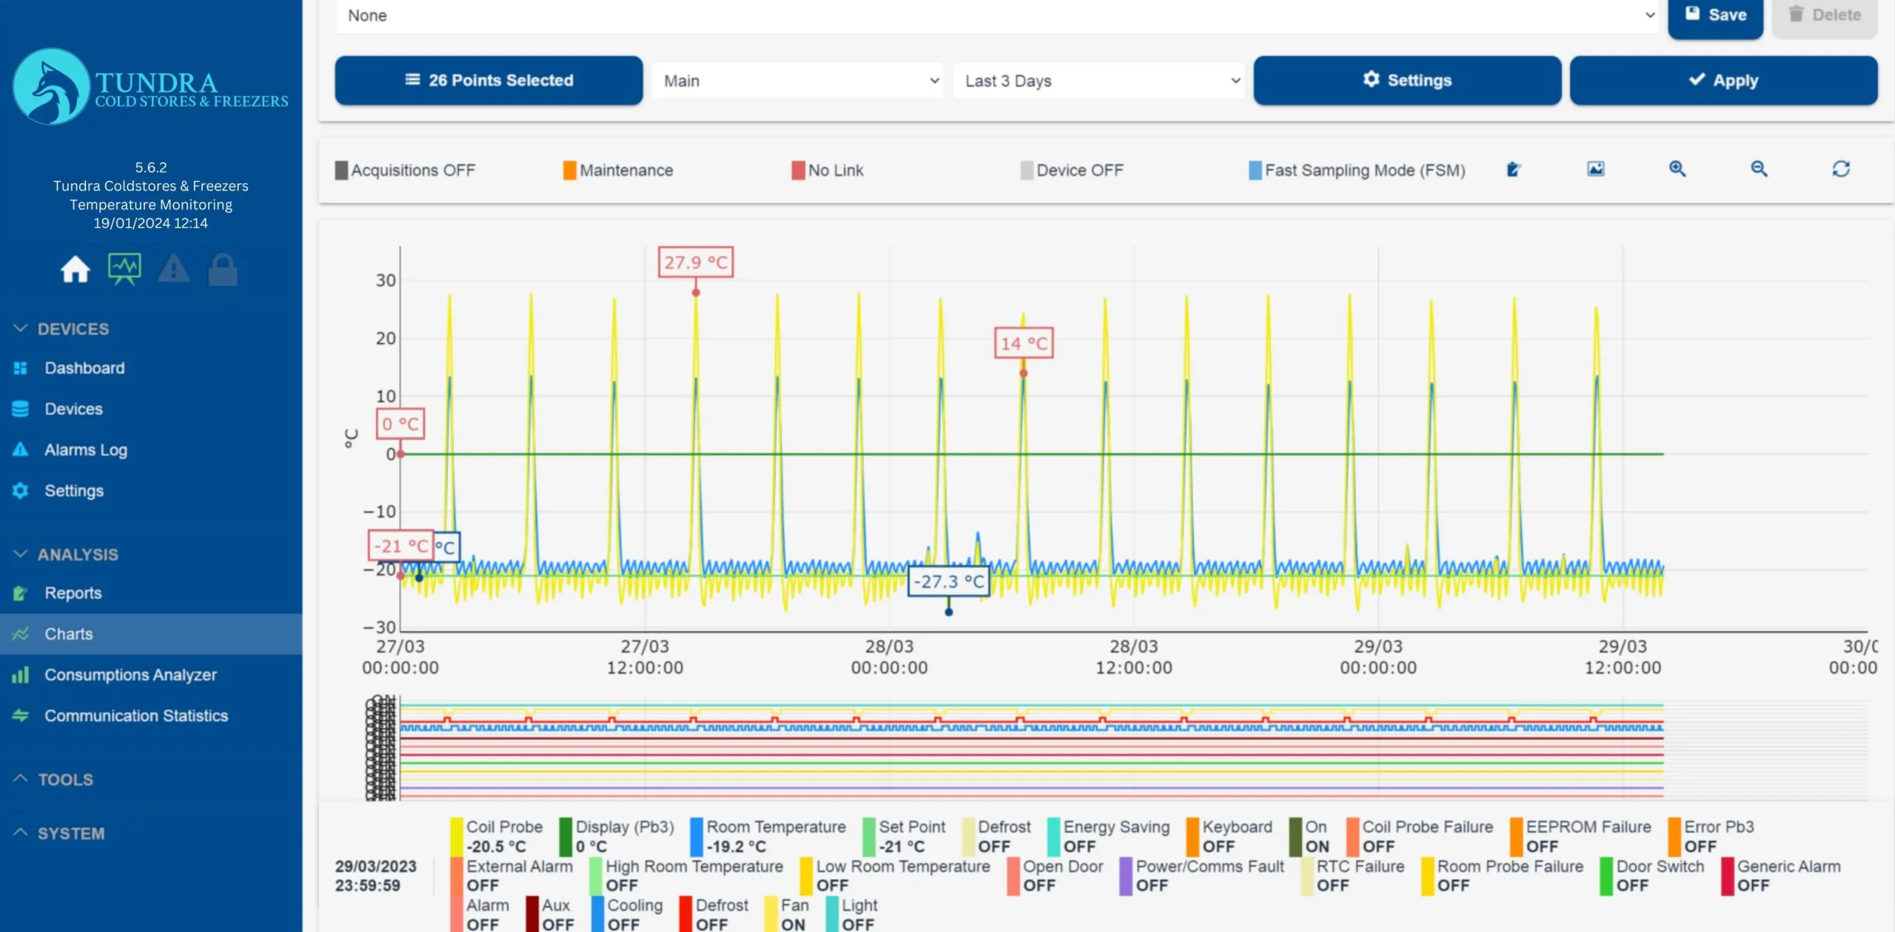Click the -27.3 °C minimum marker label
This screenshot has width=1895, height=932.
click(x=949, y=581)
